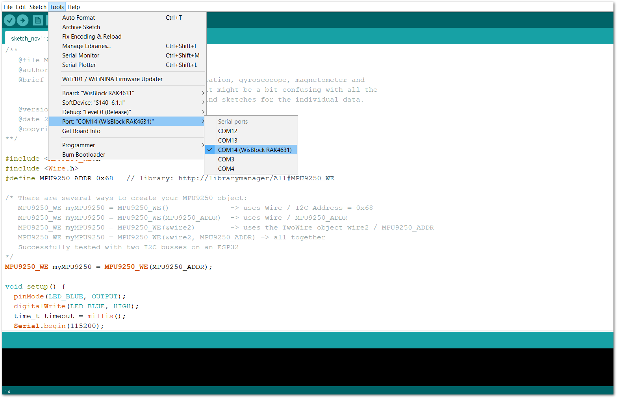Click Get Board Info

[x=127, y=131]
